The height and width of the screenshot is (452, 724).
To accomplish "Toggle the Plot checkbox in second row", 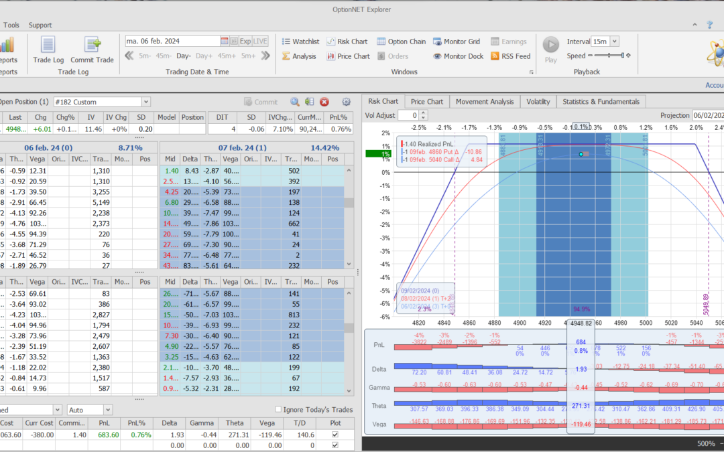I will [335, 445].
